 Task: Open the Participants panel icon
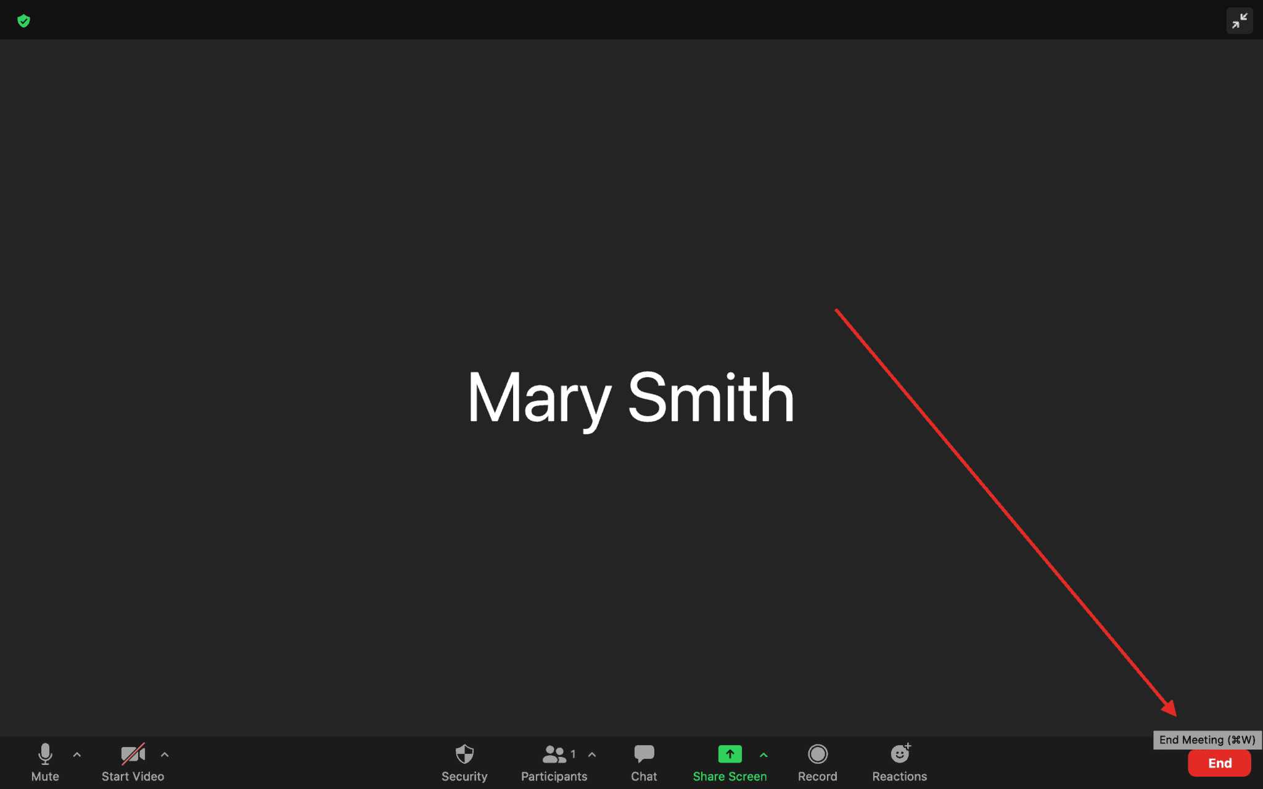(x=554, y=754)
